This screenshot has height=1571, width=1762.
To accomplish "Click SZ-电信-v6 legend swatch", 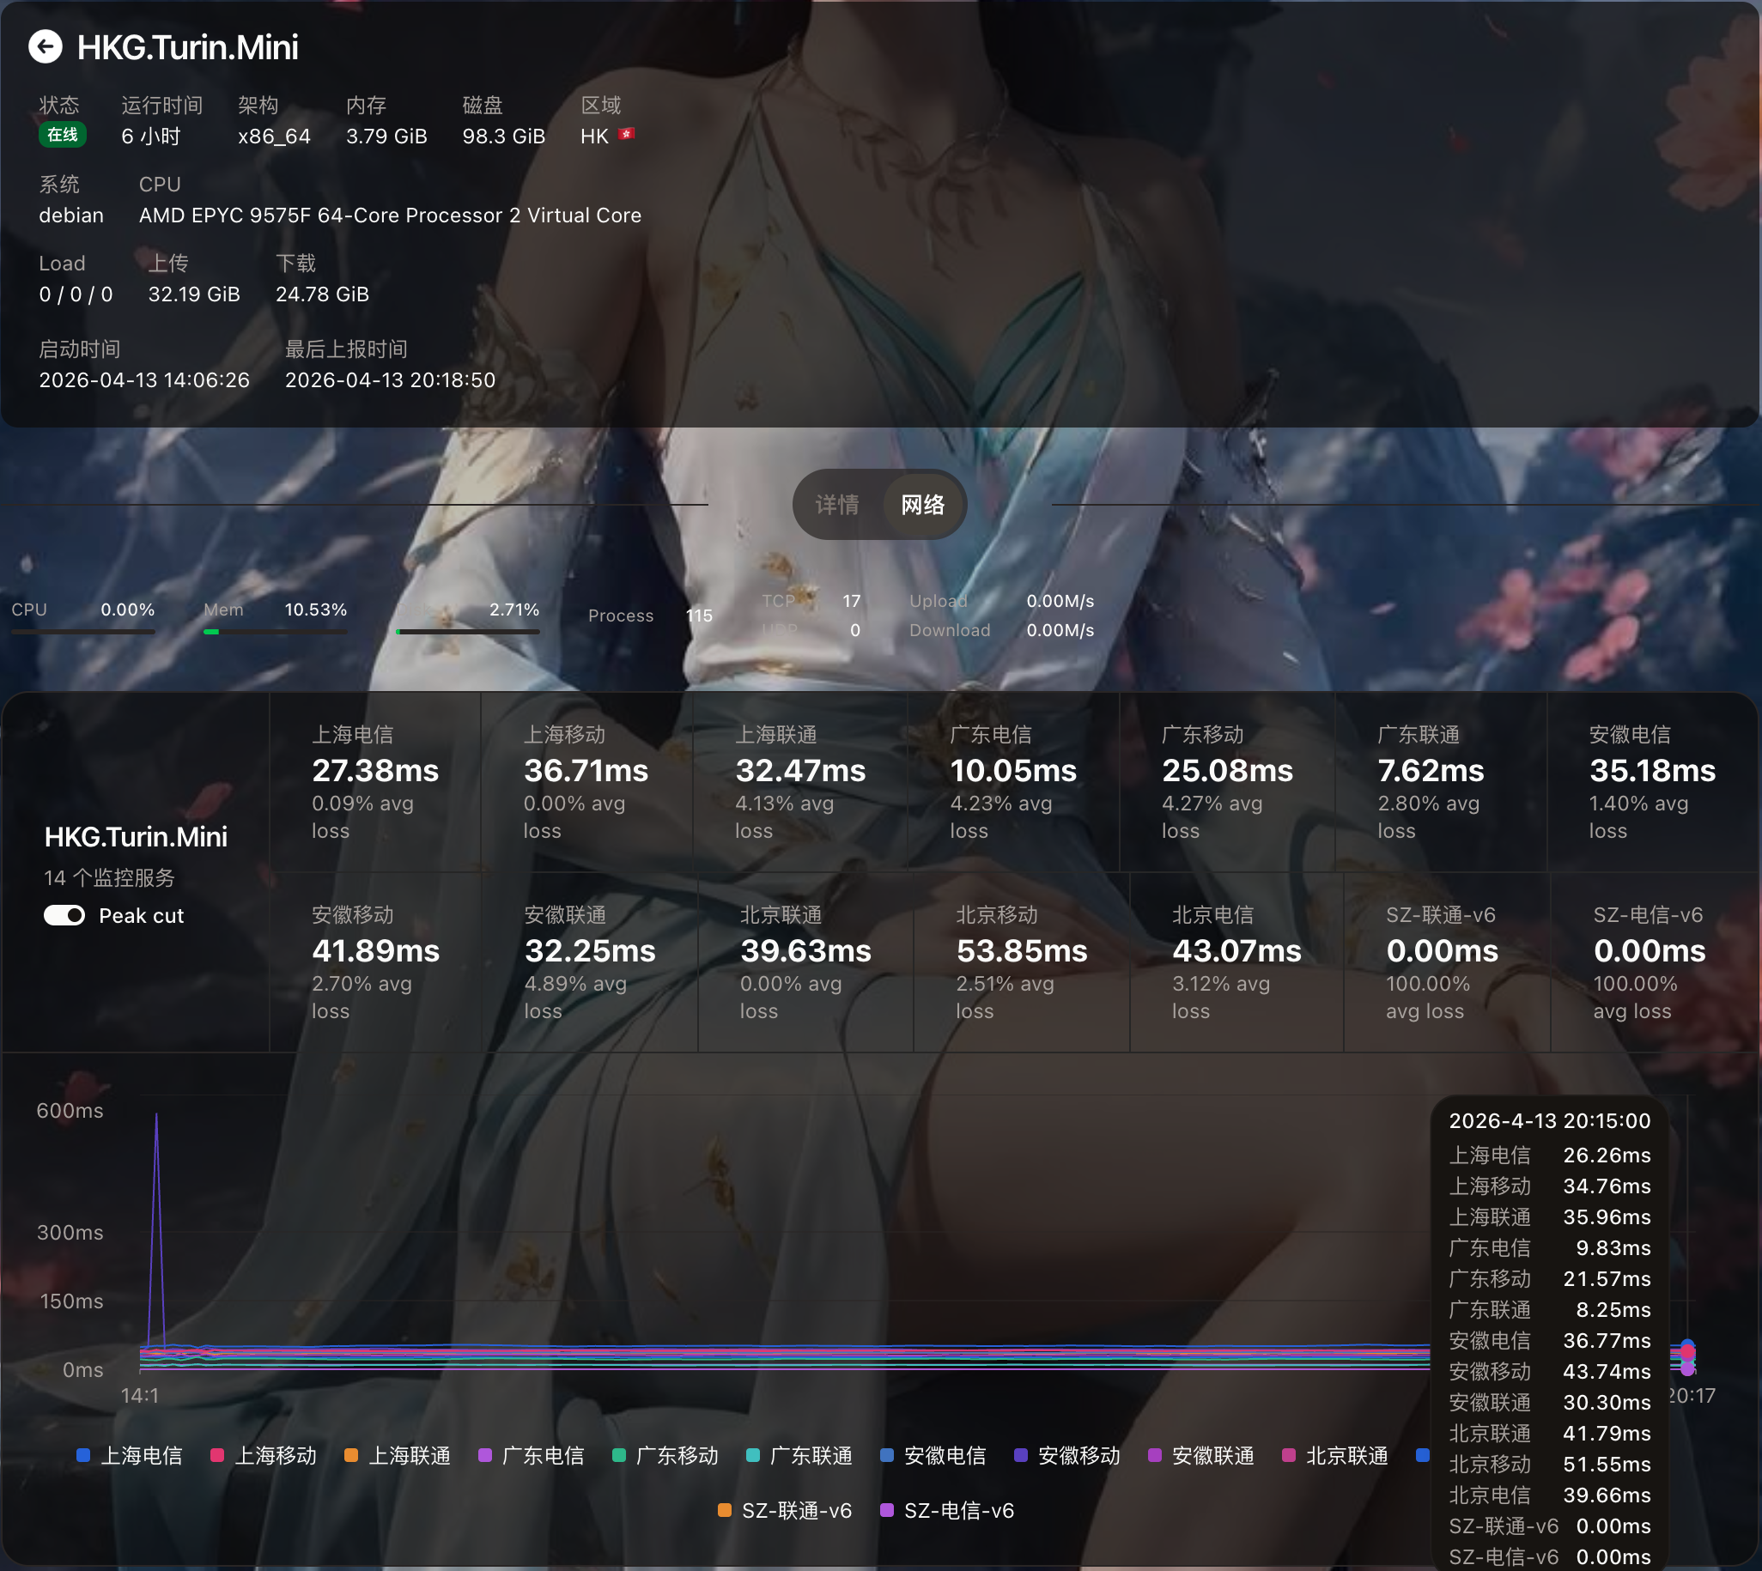I will click(887, 1511).
